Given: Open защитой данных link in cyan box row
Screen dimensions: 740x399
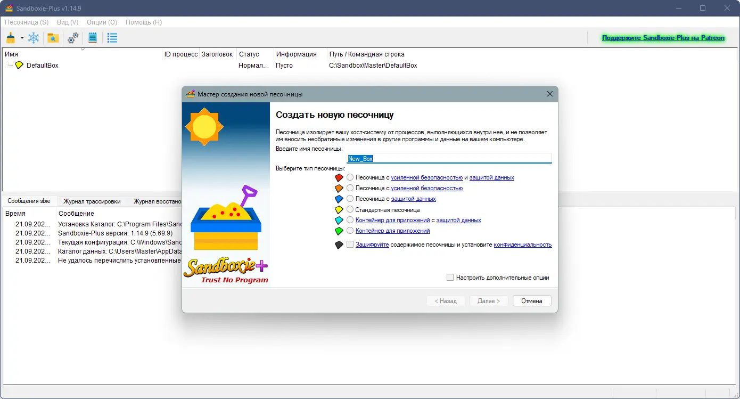Looking at the screenshot, I should (x=459, y=220).
